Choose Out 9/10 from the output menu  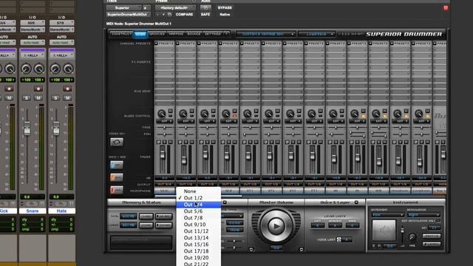point(199,225)
